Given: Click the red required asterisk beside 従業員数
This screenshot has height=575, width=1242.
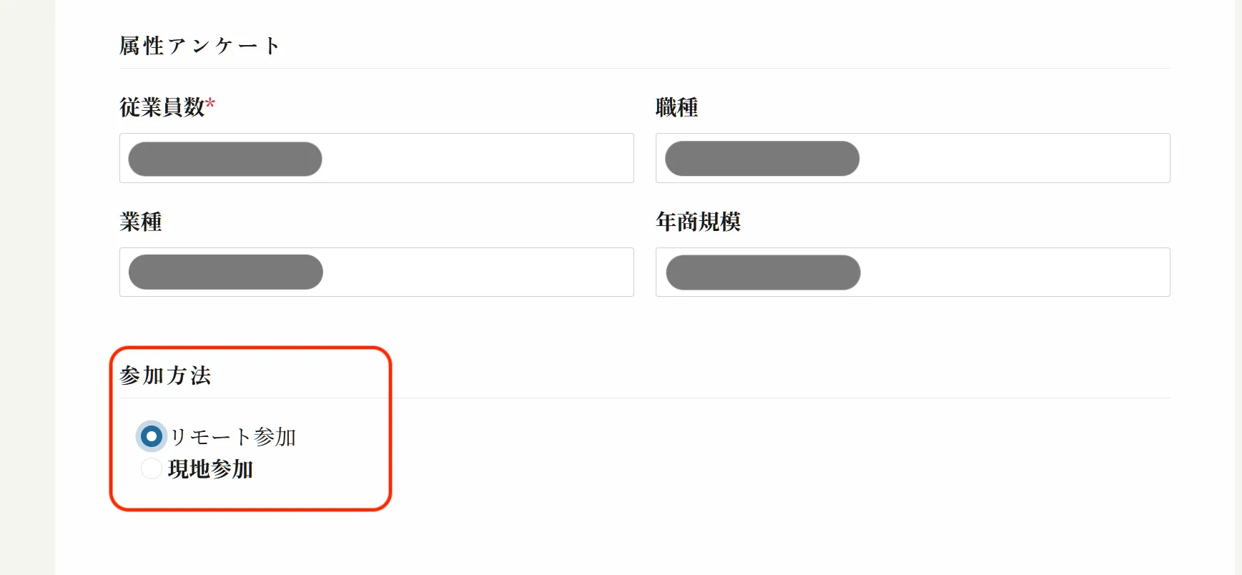Looking at the screenshot, I should point(210,105).
